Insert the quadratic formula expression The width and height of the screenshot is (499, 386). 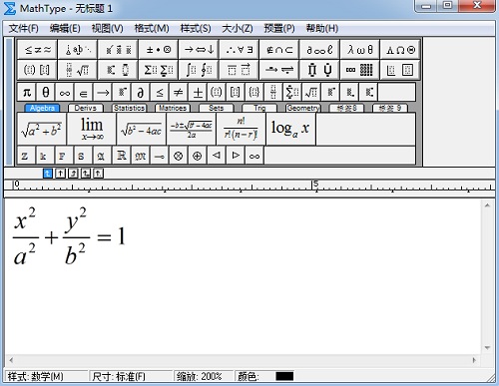(x=192, y=129)
